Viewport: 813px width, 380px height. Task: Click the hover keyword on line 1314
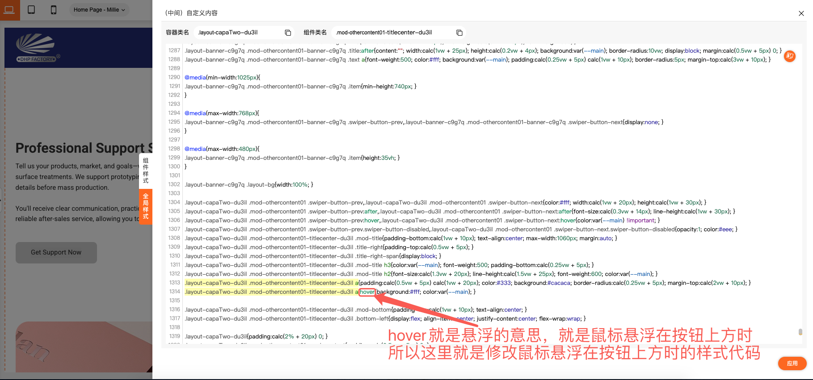[367, 292]
